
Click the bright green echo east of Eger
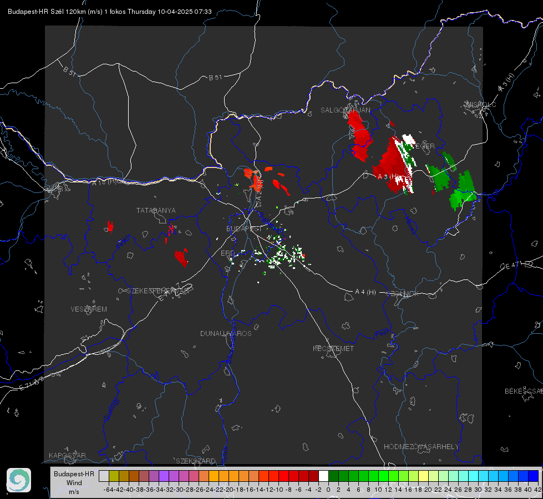pos(464,191)
